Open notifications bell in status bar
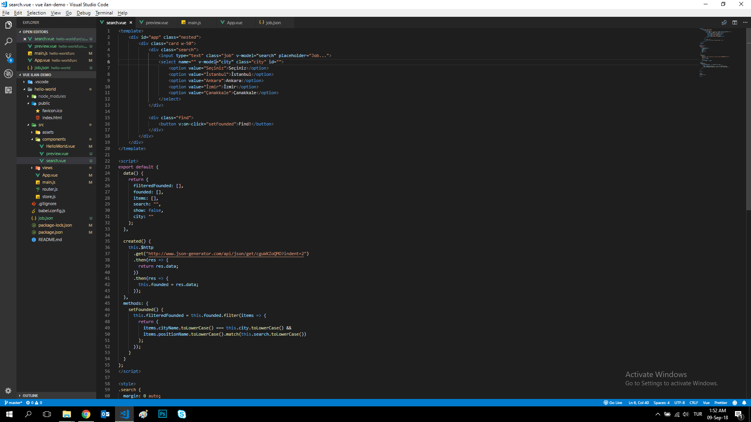Viewport: 751px width, 422px height. [x=744, y=403]
